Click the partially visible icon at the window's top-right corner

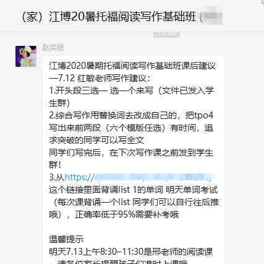262,2
